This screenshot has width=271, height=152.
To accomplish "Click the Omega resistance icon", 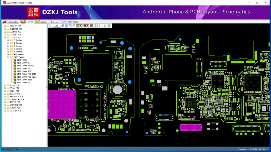I will coord(105,26).
